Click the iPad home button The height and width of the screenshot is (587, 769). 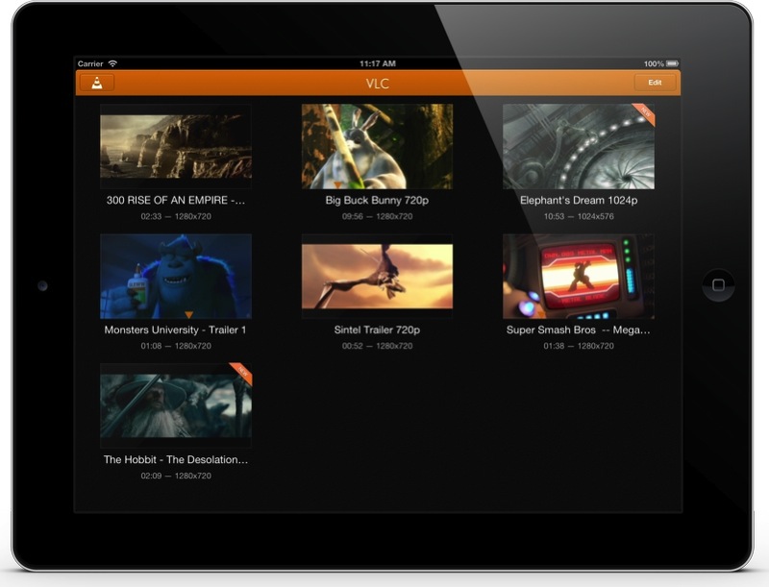718,284
